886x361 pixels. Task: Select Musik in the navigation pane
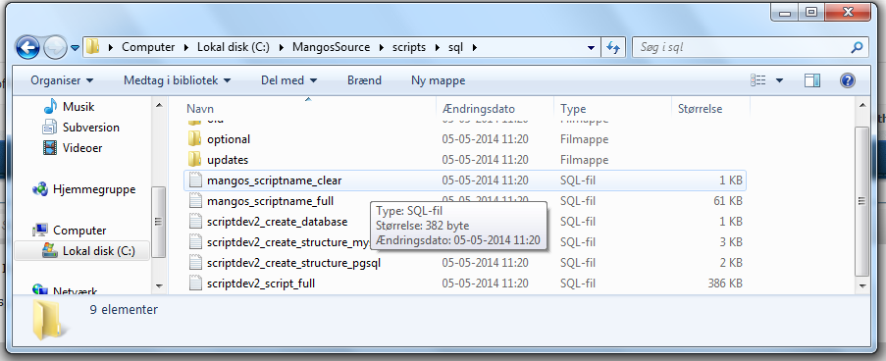(x=78, y=107)
